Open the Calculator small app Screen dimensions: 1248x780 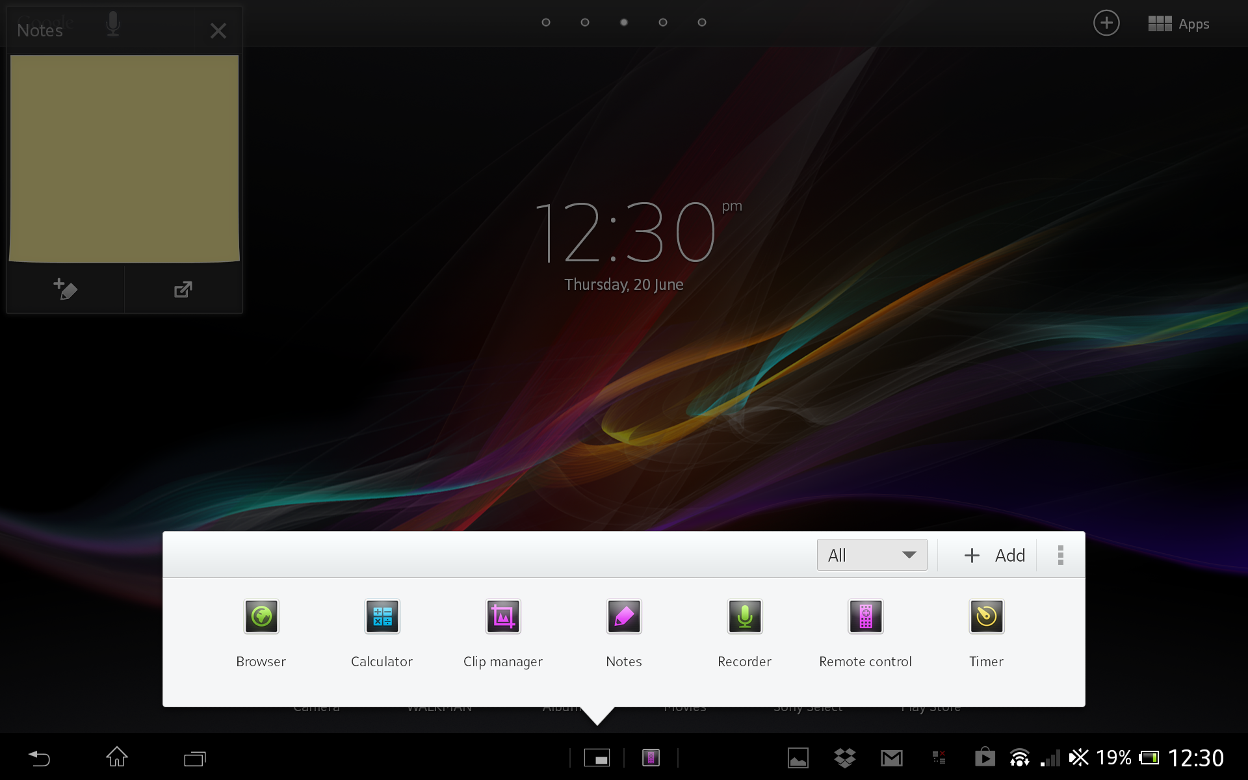click(382, 616)
